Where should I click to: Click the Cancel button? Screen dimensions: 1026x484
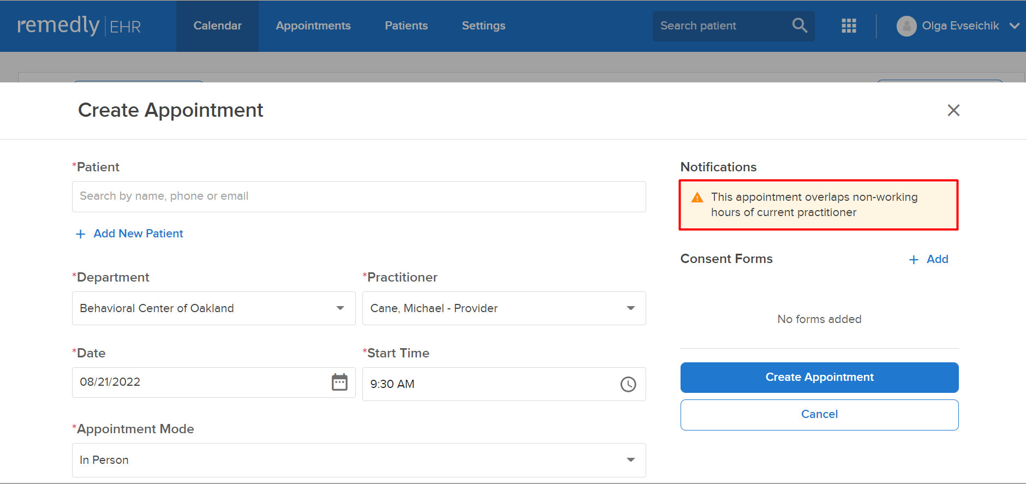(x=819, y=415)
